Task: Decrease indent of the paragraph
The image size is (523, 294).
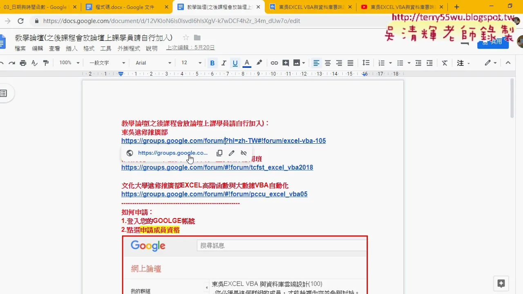Action: click(418, 63)
